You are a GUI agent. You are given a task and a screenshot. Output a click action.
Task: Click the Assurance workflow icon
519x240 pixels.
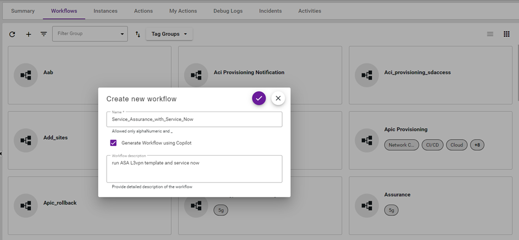[367, 205]
